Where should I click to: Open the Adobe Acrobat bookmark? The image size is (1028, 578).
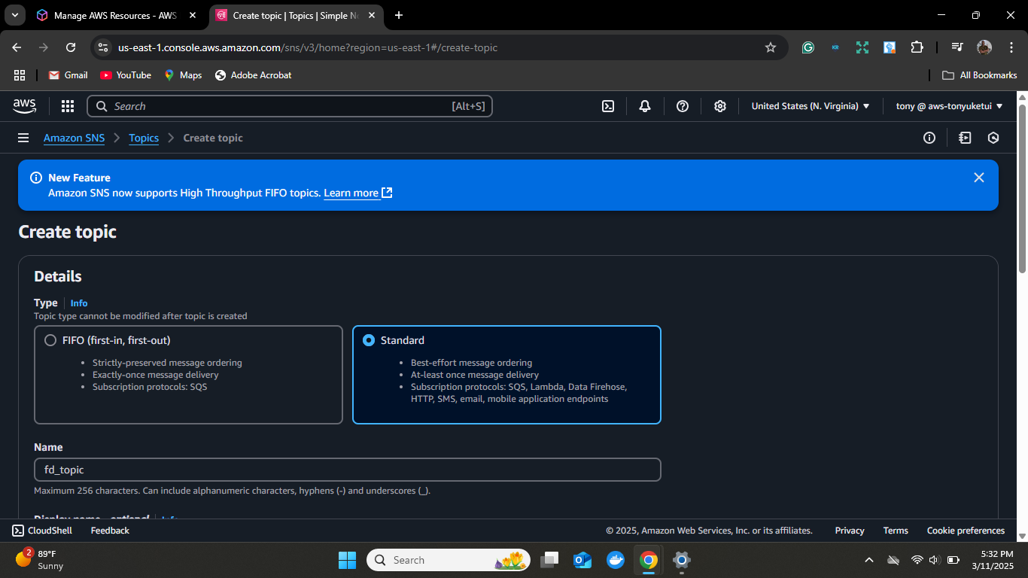point(253,75)
